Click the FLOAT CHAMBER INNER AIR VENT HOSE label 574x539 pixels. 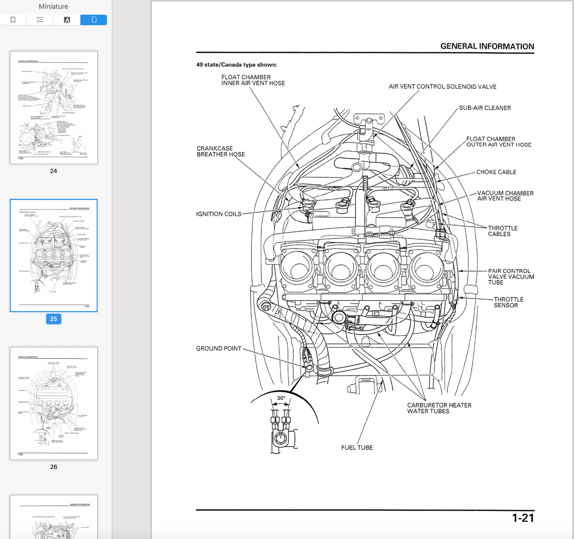coord(253,80)
